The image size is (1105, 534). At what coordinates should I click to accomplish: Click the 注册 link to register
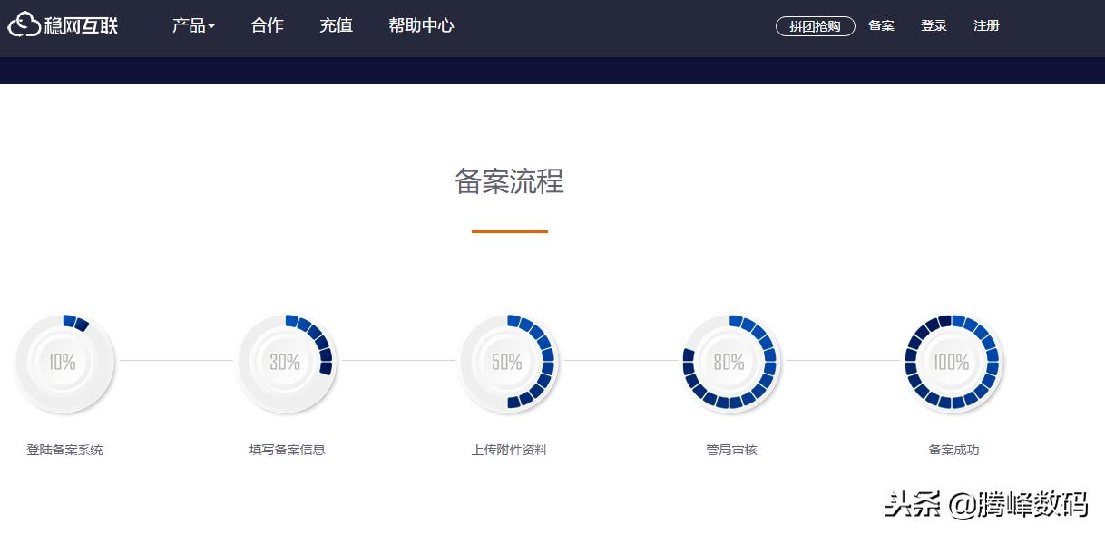click(x=986, y=26)
